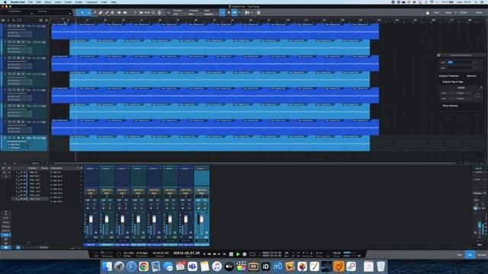This screenshot has height=274, width=488.
Task: Open the View menu
Action: 104,2
